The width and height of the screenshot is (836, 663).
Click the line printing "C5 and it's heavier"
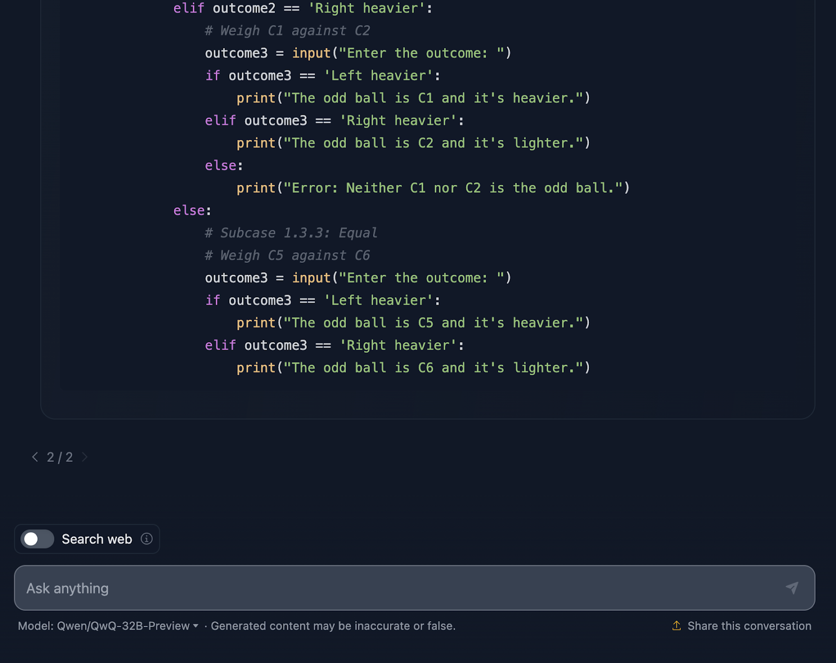pos(413,323)
